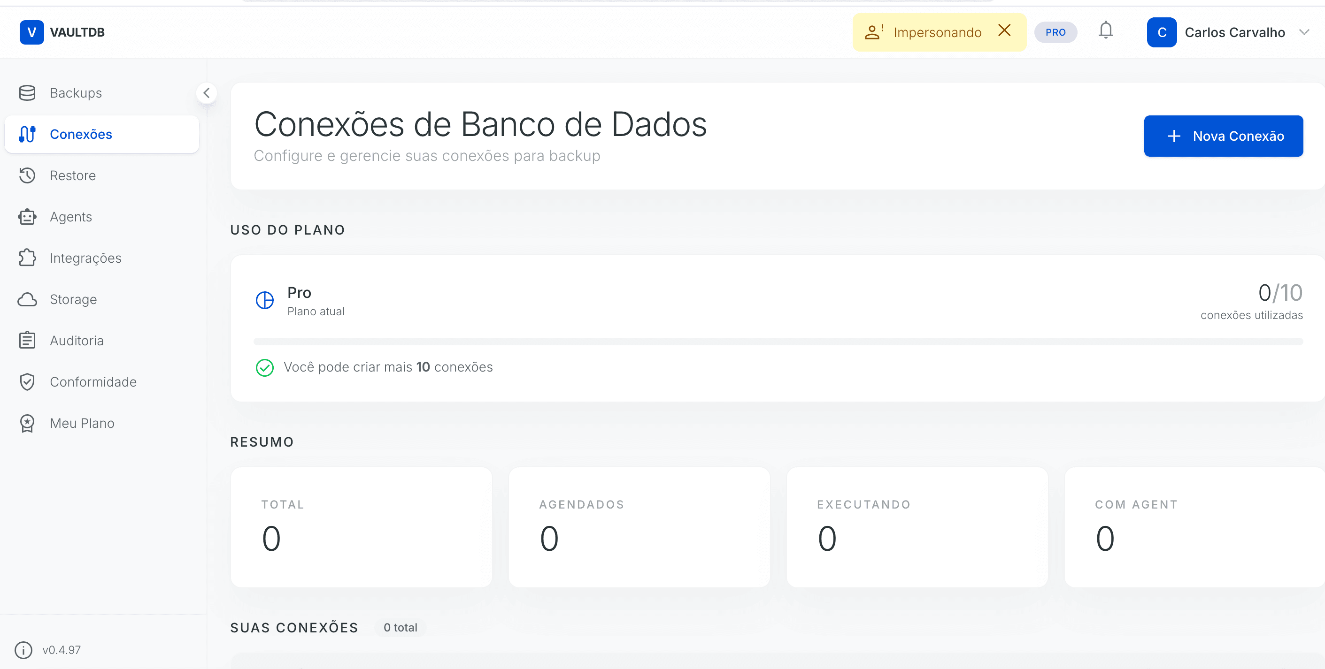Click the 'RESUMO' section heading

[x=262, y=442]
